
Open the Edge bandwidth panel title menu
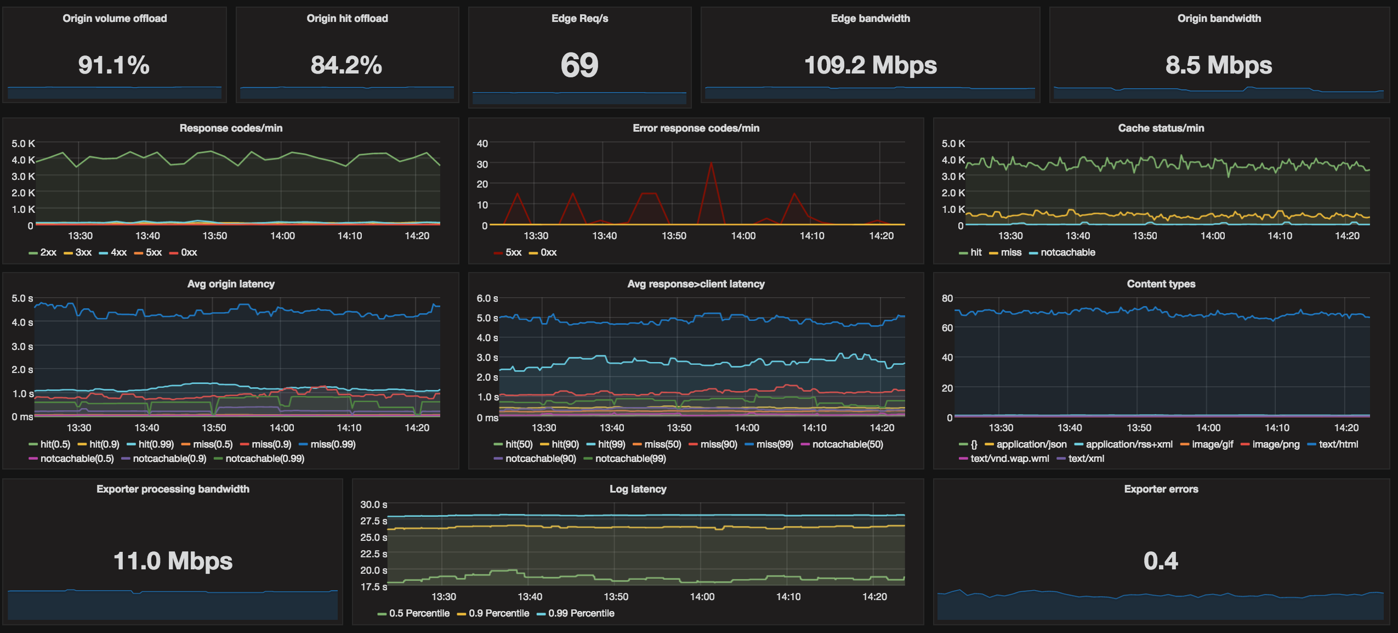(870, 18)
